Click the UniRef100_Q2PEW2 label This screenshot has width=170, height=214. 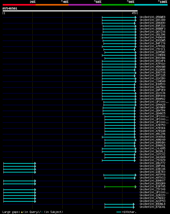tap(152, 52)
